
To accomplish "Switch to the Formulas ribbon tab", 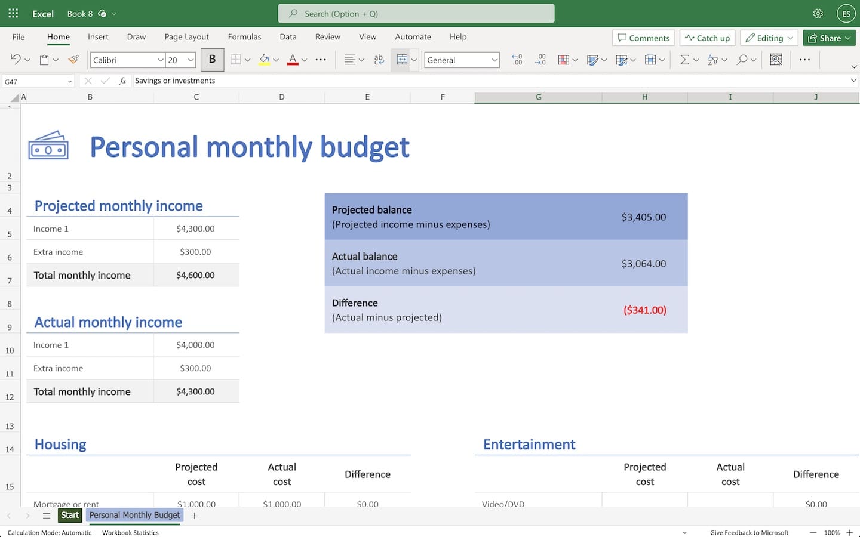I will 244,37.
